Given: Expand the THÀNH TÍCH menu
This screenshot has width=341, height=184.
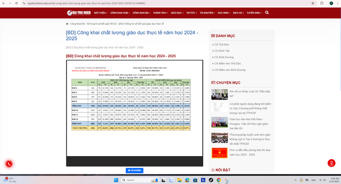Looking at the screenshot, I should pos(160,13).
